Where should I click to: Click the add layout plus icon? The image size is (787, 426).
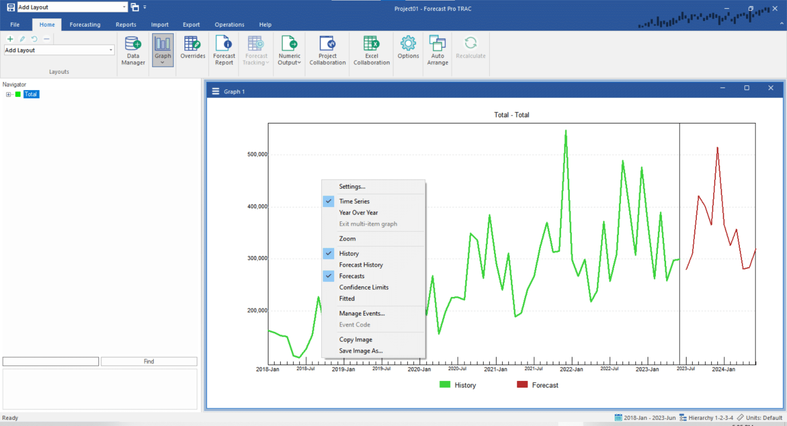pyautogui.click(x=10, y=39)
